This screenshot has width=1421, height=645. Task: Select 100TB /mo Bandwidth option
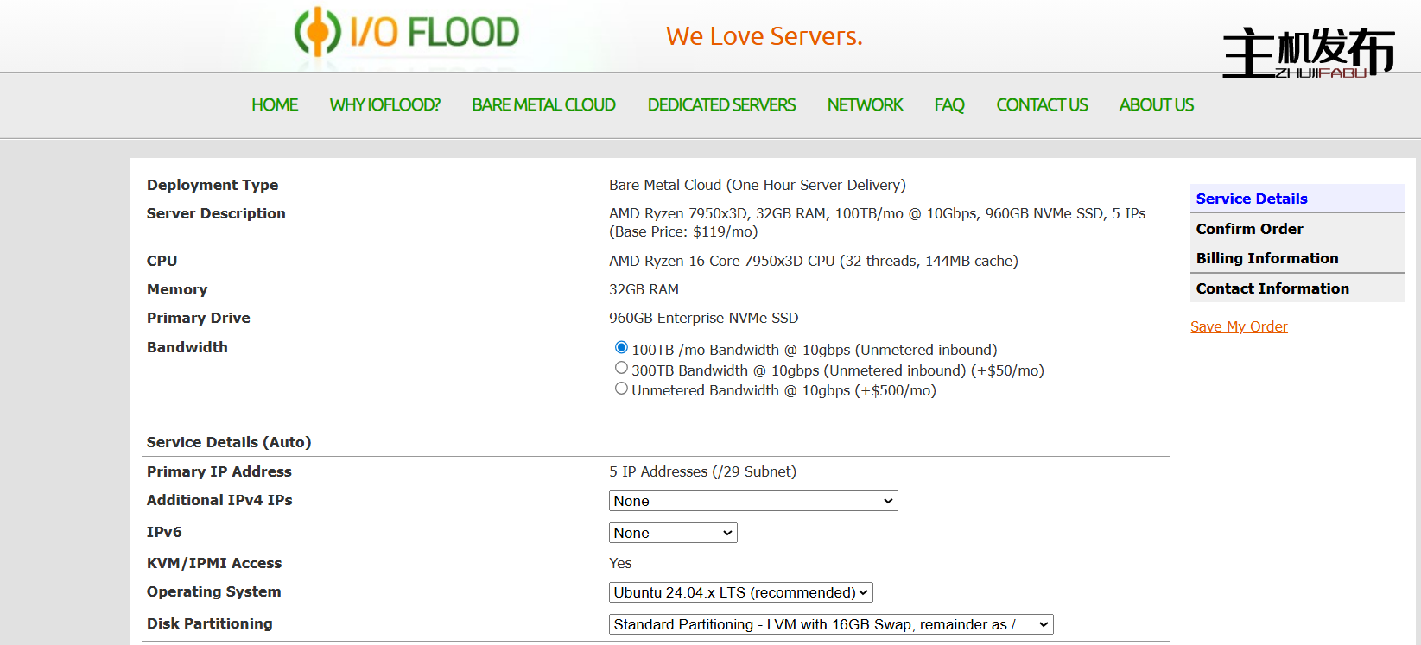pos(621,348)
